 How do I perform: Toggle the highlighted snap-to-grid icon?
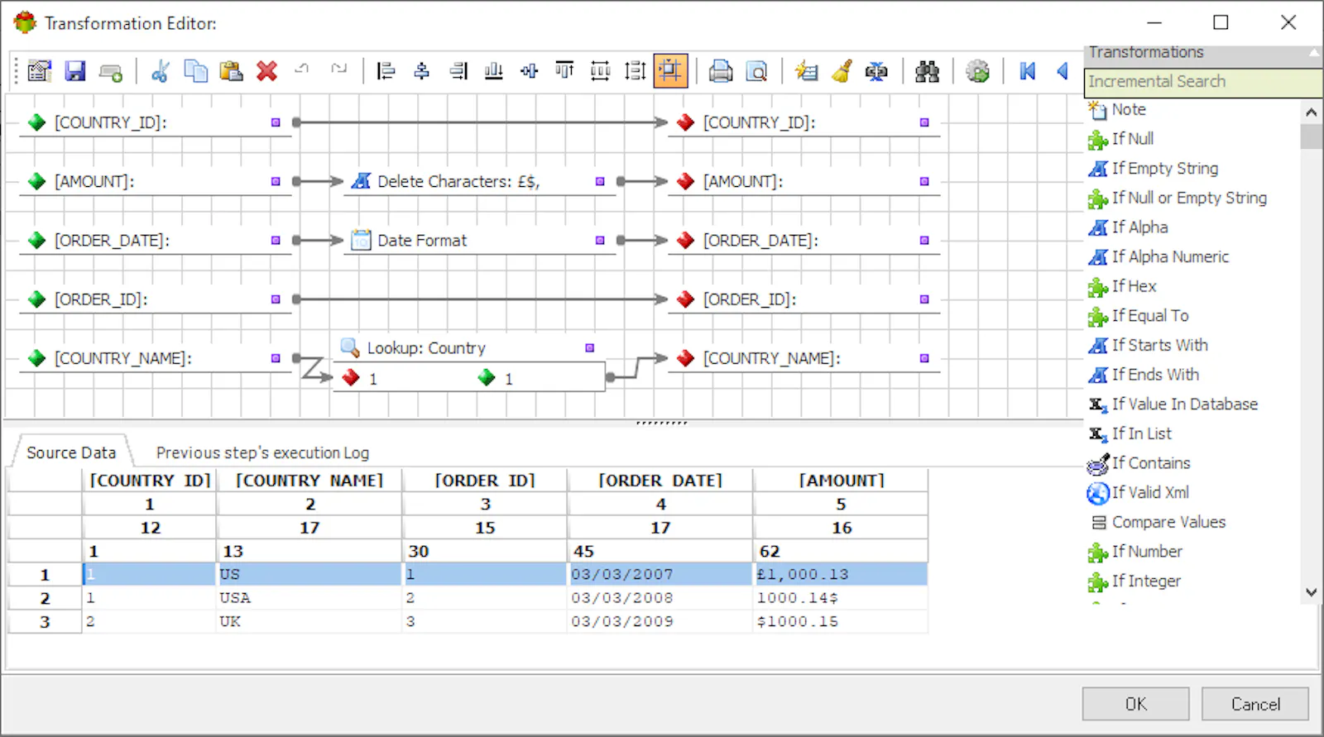point(670,71)
